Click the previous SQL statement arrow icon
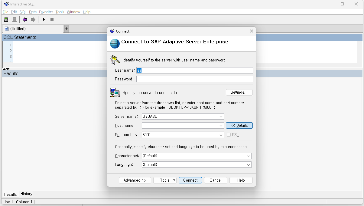 pyautogui.click(x=25, y=20)
